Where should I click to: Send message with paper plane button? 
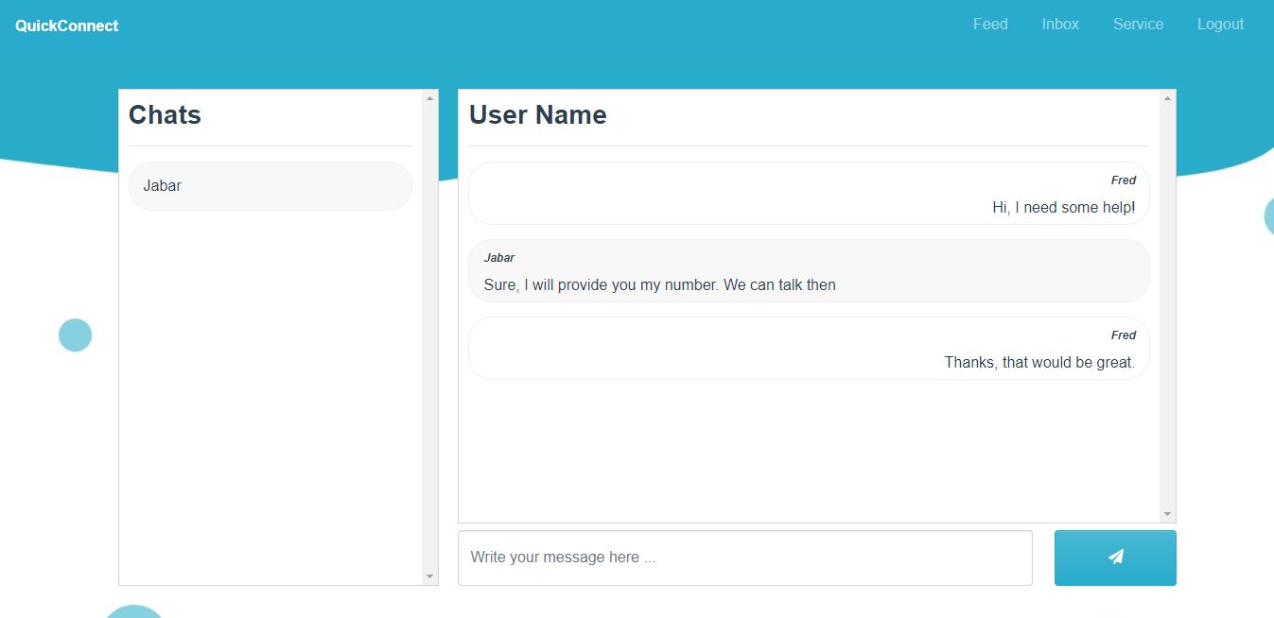click(1115, 558)
